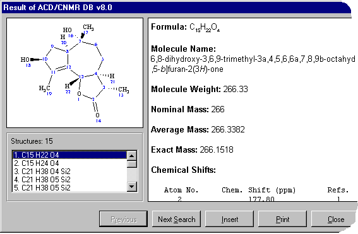Click the Chemical Shifts heading
This screenshot has height=234, width=358.
point(183,170)
